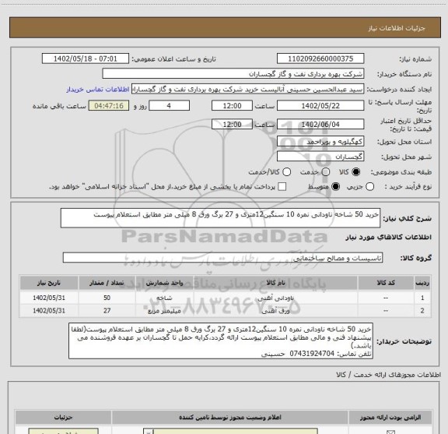
Task: Click row number 2 cell
Action: point(422,311)
